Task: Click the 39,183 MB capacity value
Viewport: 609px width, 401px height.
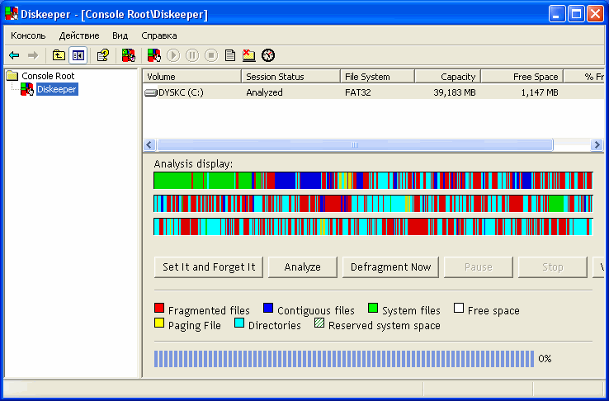Action: click(x=455, y=92)
